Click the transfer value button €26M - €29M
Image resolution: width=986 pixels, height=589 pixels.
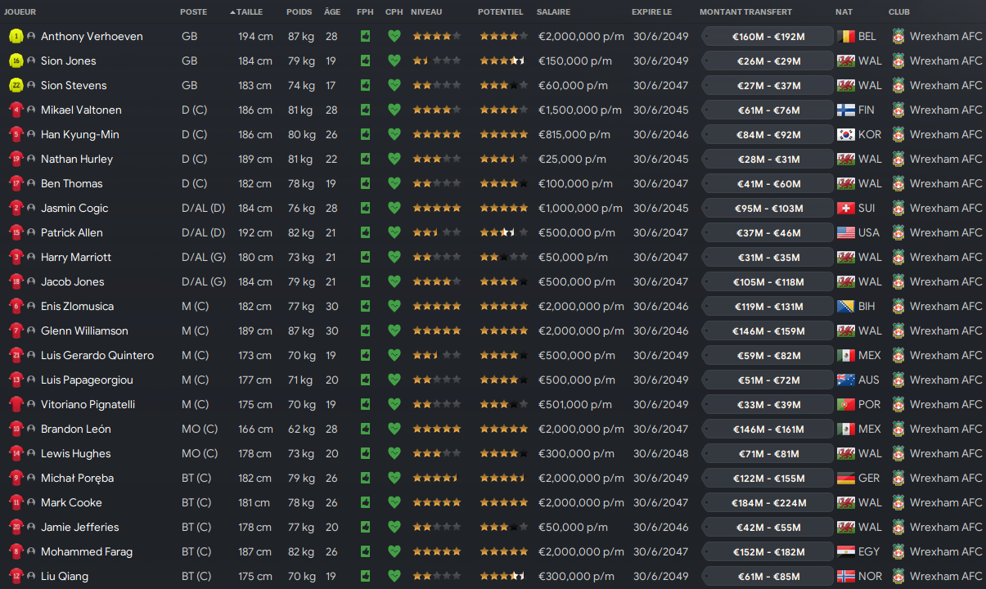pos(768,61)
